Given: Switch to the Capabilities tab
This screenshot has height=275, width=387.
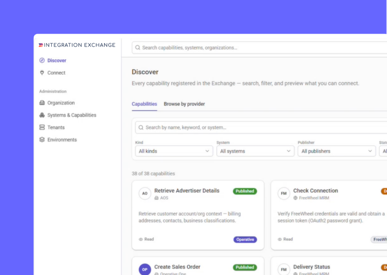Looking at the screenshot, I should [144, 104].
